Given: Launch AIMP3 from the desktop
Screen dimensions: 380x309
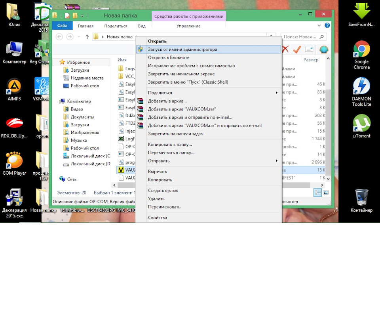Looking at the screenshot, I should tap(14, 89).
